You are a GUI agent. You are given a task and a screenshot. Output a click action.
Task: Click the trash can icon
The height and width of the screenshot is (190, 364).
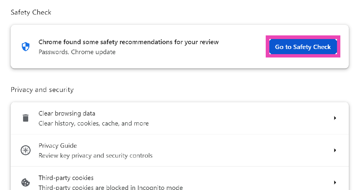pos(26,118)
